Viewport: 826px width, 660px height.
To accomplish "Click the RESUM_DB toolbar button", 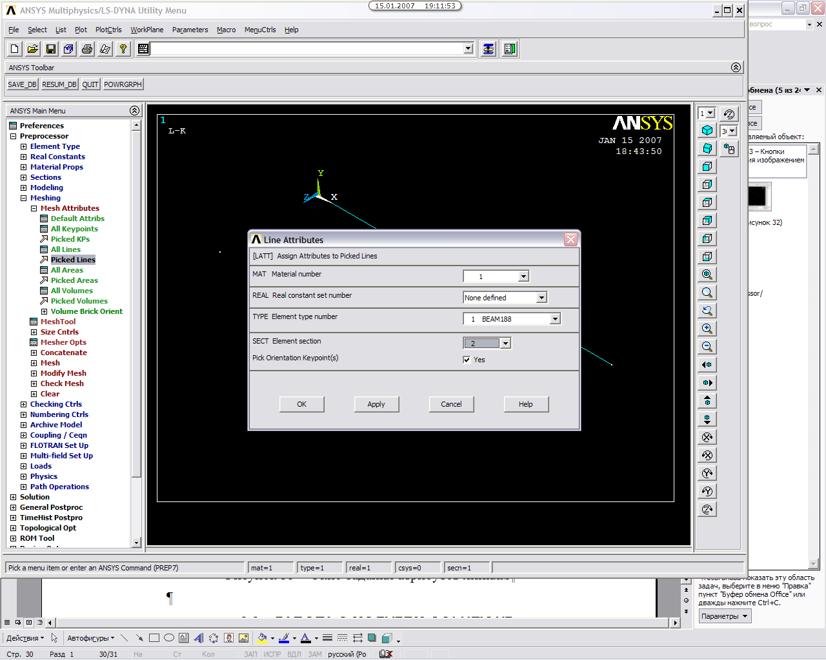I will (59, 84).
